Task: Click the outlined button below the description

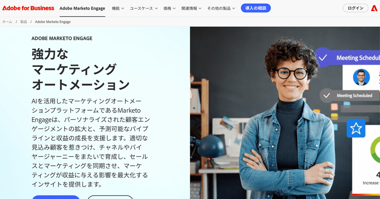Action: pos(110,197)
